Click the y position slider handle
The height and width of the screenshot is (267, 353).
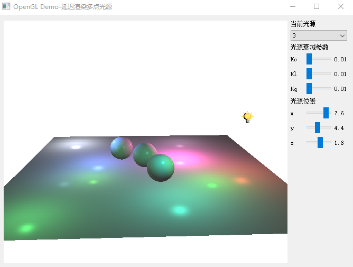coord(318,128)
